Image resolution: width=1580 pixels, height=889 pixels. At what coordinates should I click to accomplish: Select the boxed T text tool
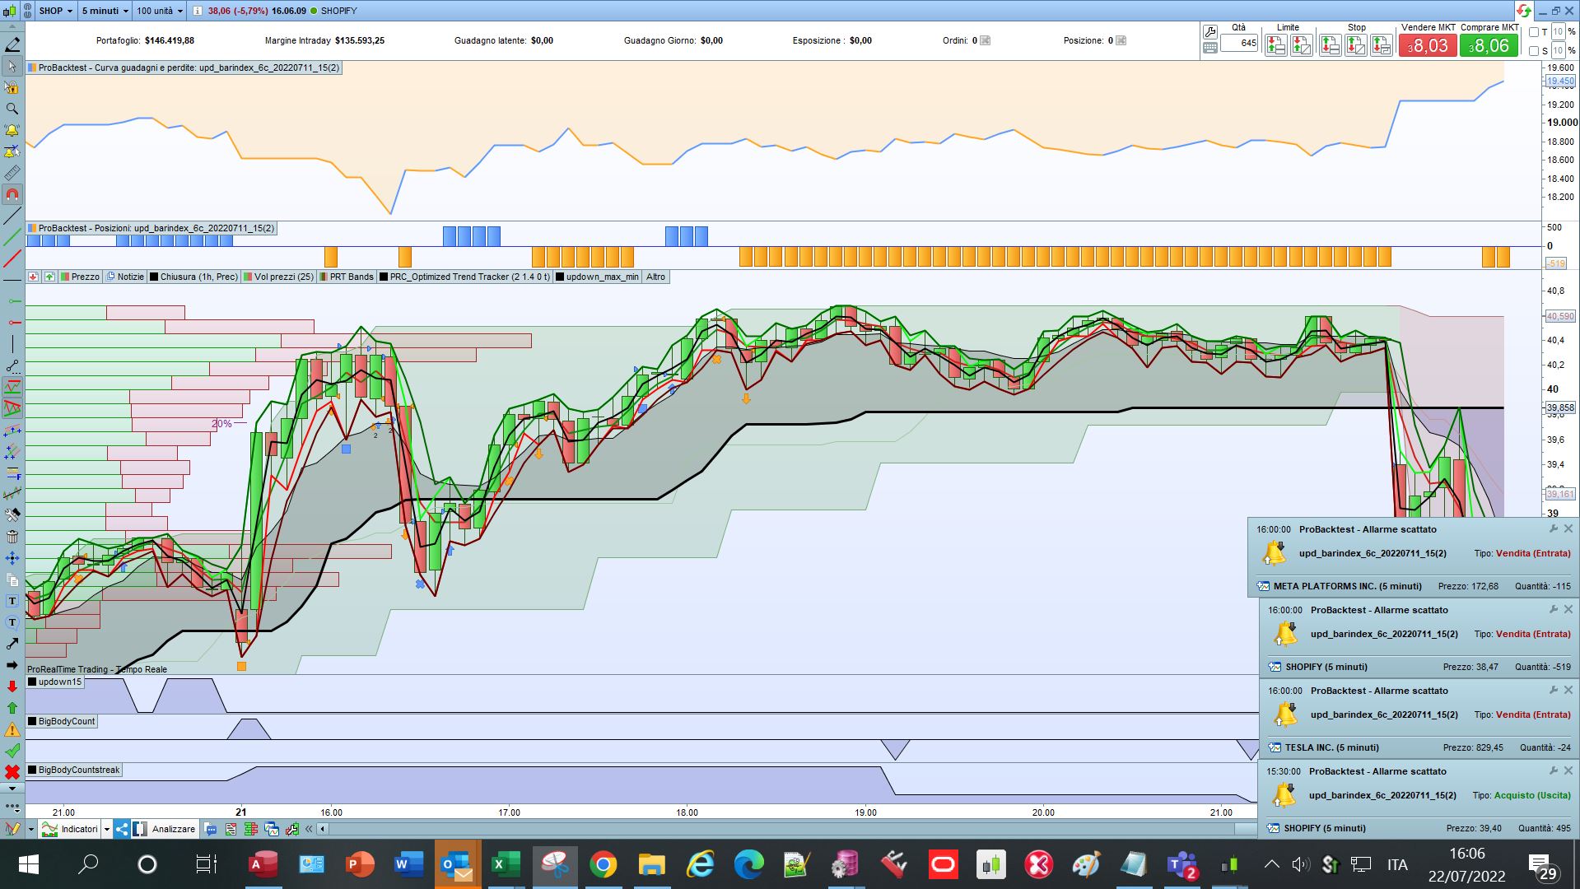click(12, 601)
